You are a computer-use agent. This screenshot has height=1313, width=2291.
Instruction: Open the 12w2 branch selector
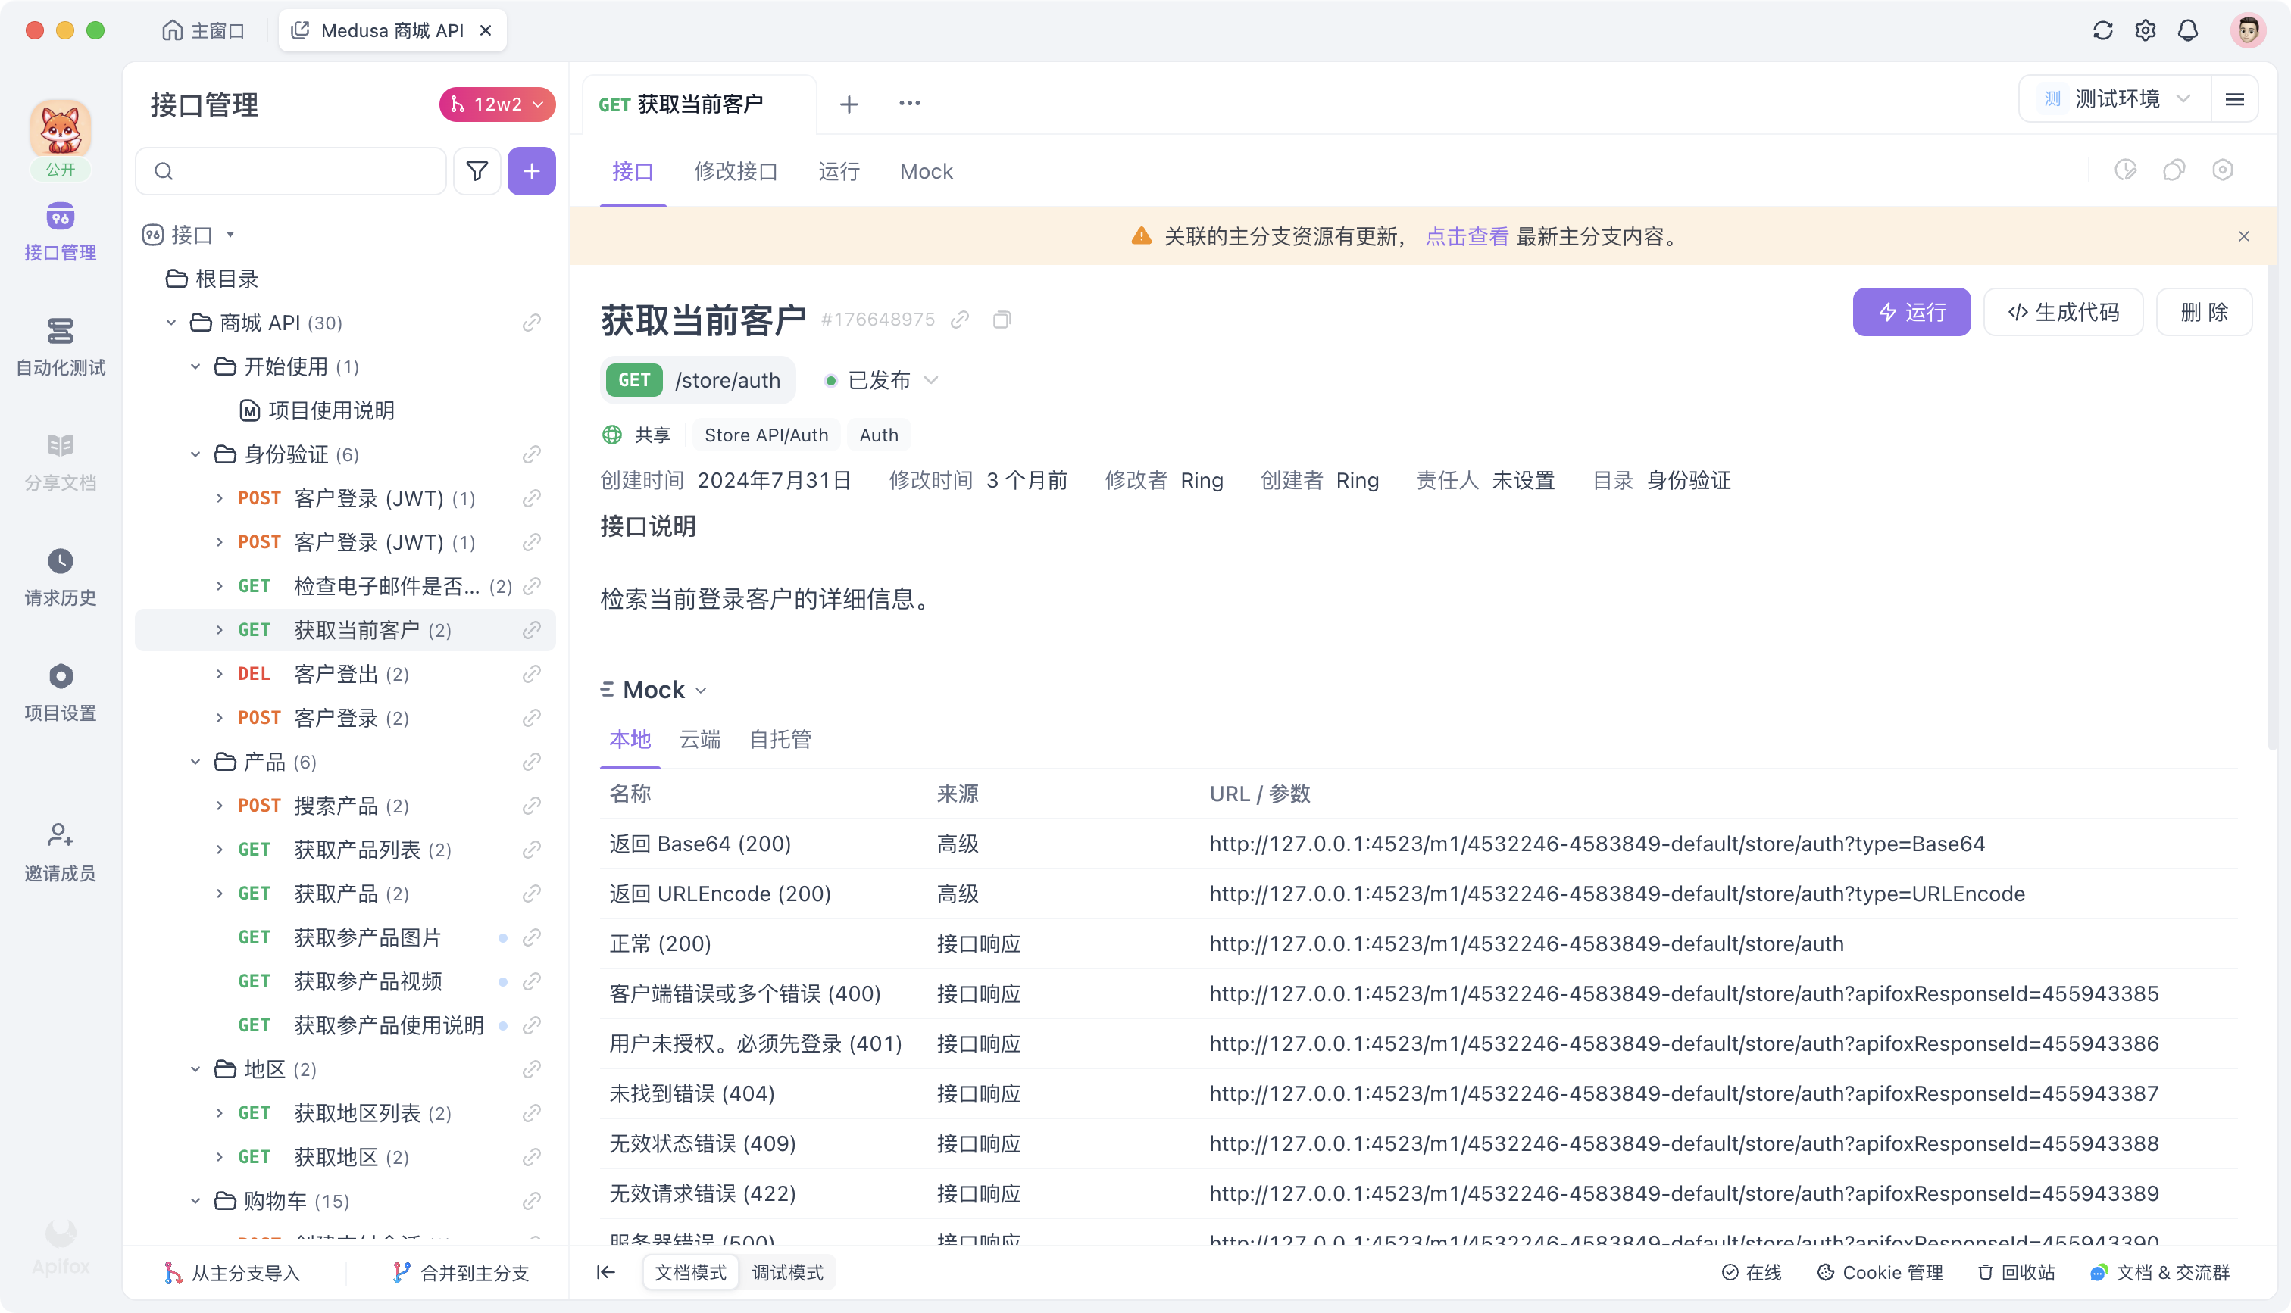pyautogui.click(x=496, y=104)
